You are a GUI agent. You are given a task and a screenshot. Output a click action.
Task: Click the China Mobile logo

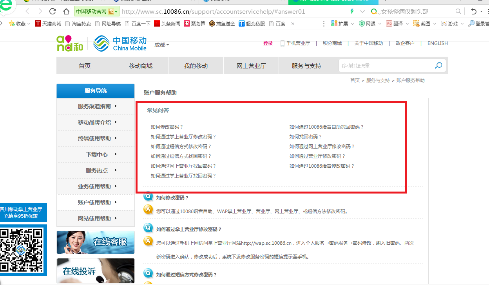click(x=120, y=43)
